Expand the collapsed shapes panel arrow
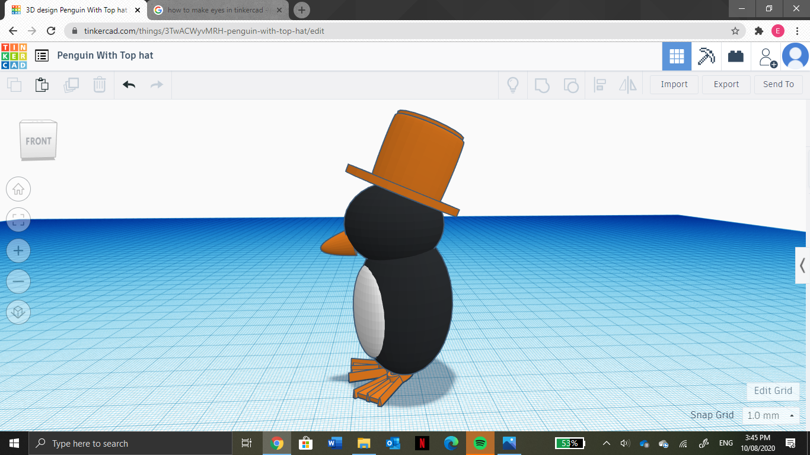Viewport: 810px width, 455px height. pos(802,265)
